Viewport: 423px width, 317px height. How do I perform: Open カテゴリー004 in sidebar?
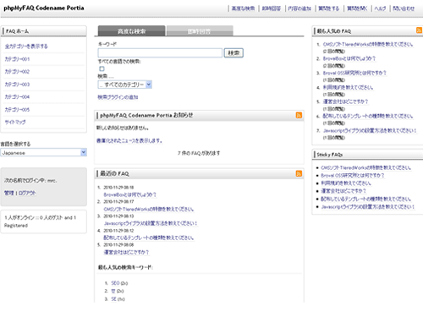coord(17,96)
